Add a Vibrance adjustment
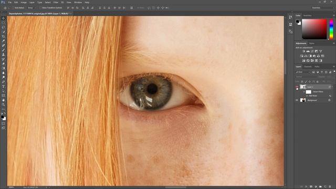Viewport: 336px width, 189px height. tap(321, 51)
